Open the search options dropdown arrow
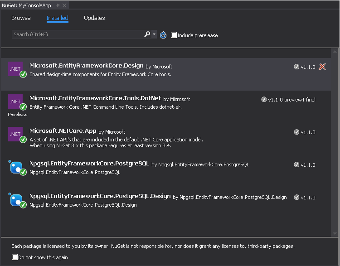 point(154,34)
